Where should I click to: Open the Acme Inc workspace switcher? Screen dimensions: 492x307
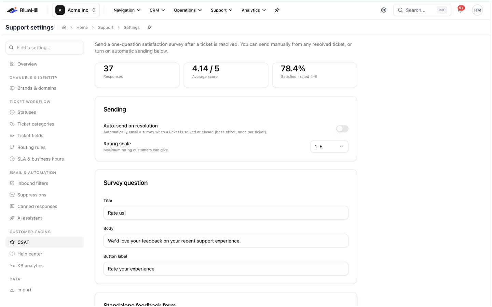[x=76, y=10]
